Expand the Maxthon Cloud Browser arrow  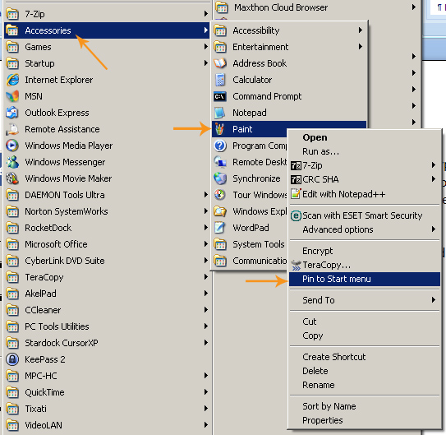[x=414, y=7]
